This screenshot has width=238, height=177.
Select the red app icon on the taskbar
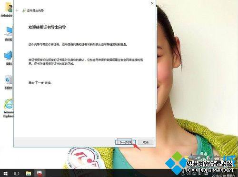[x=39, y=173]
